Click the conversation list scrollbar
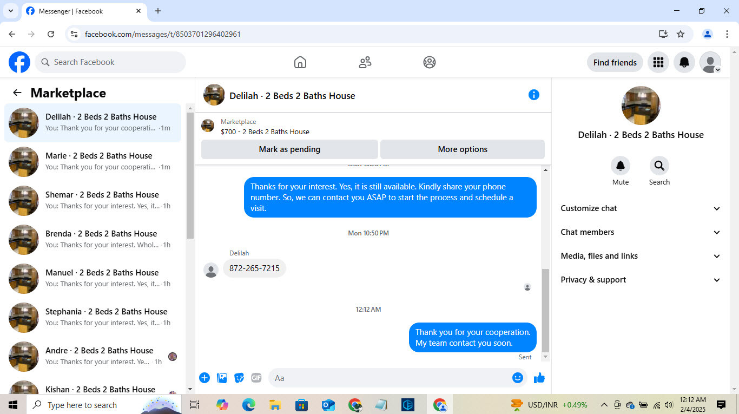The width and height of the screenshot is (739, 414). [x=190, y=175]
